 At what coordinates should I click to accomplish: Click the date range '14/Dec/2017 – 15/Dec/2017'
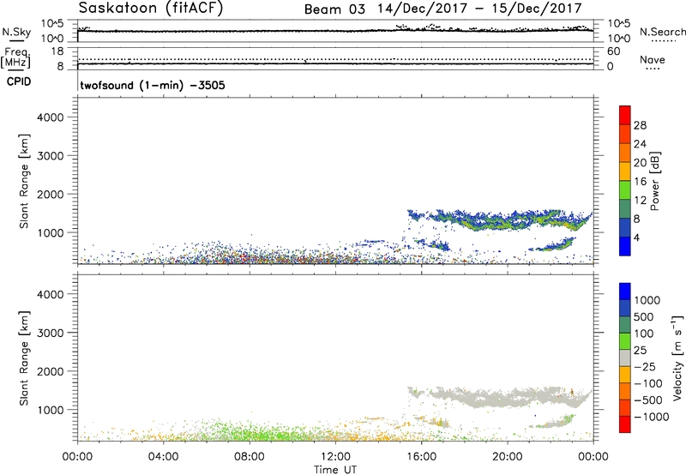[x=480, y=9]
